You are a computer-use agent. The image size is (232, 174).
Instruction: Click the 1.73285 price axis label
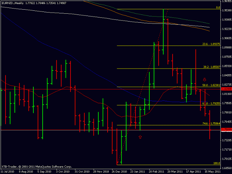click(227, 140)
